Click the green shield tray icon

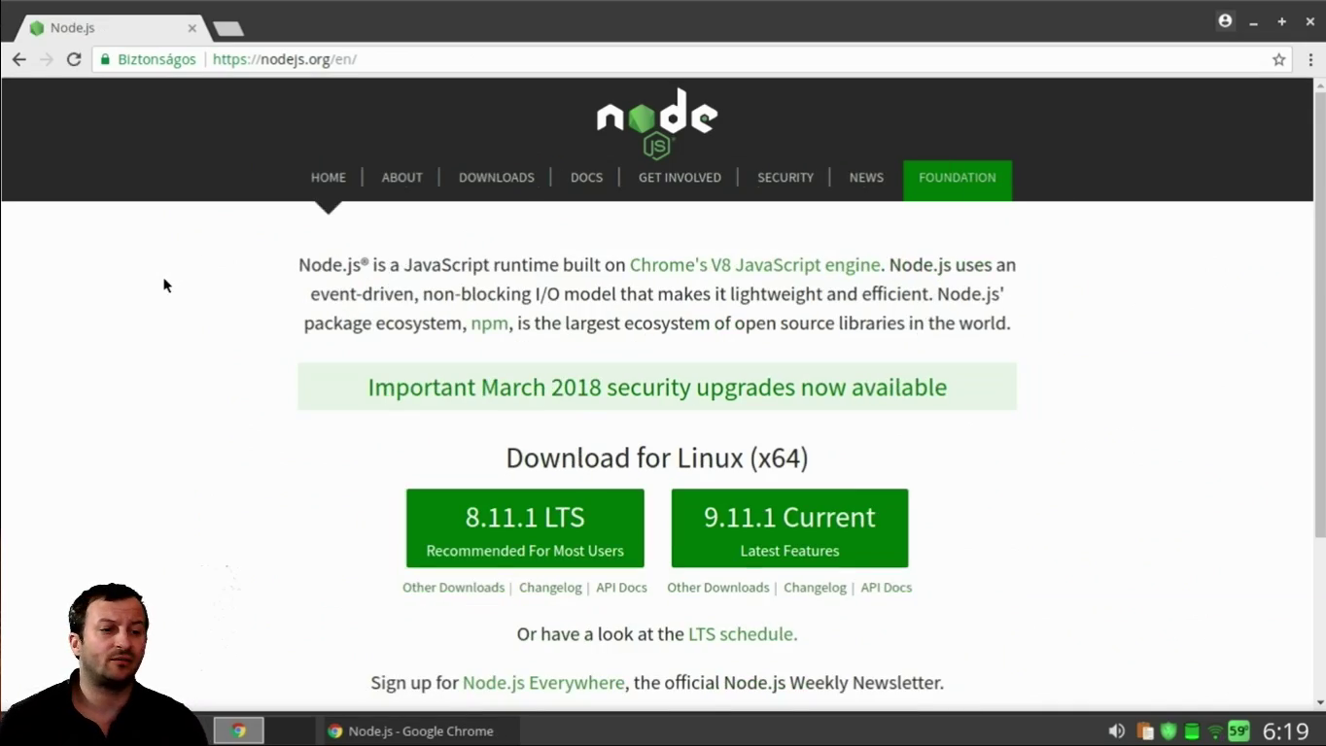pyautogui.click(x=1169, y=730)
